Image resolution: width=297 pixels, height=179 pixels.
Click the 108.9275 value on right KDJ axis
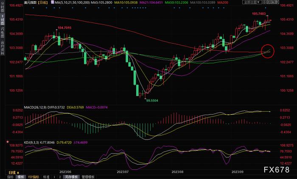click(x=287, y=146)
